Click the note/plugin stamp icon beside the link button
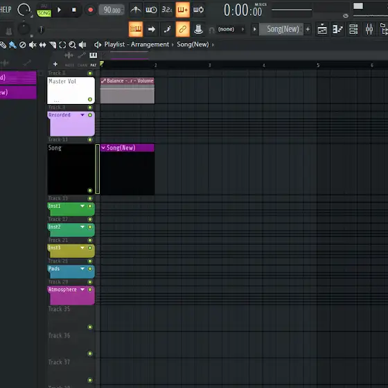Viewport: 388px width, 388px height. pyautogui.click(x=198, y=29)
